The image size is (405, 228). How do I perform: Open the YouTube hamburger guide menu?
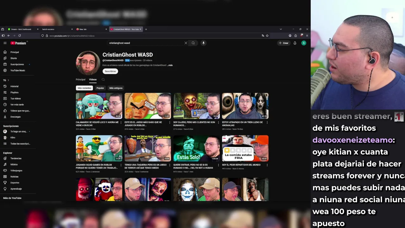pos(5,43)
